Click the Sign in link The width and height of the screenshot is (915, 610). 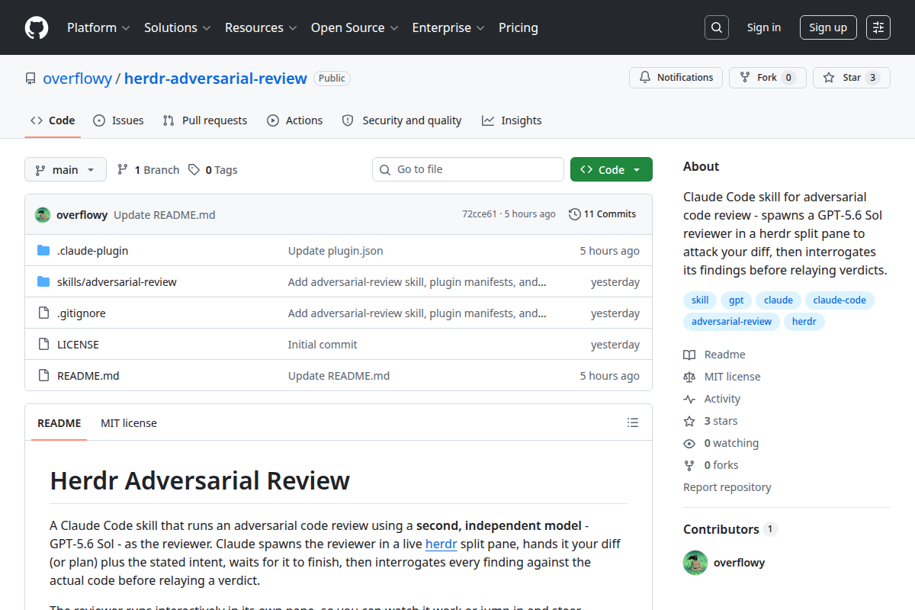coord(763,27)
